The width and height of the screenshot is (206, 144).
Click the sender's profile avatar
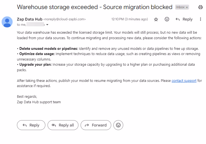pyautogui.click(x=7, y=22)
